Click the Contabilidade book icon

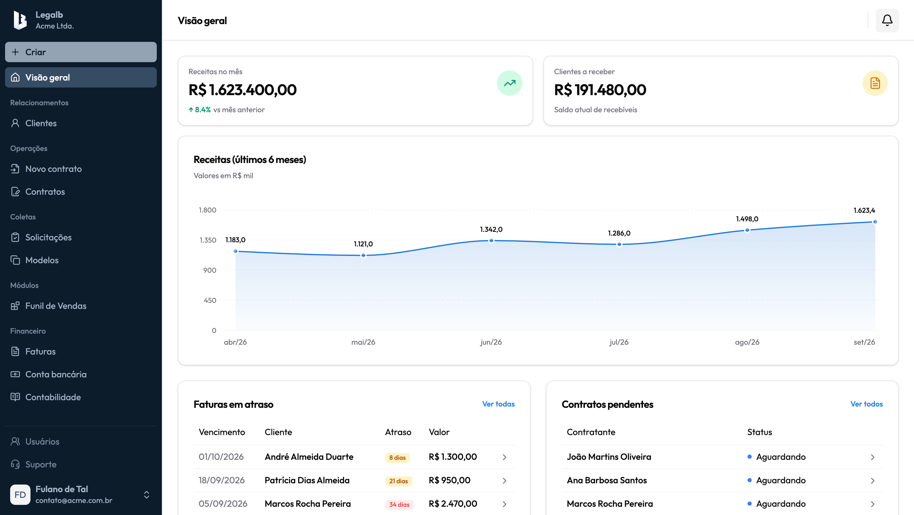point(15,397)
